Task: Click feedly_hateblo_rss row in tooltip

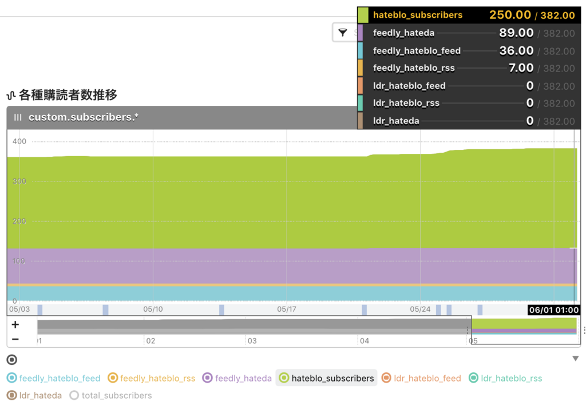Action: [469, 68]
